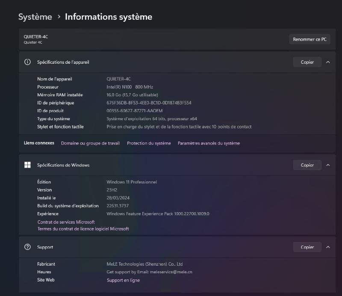Select the Stylet et fonction tactile value
This screenshot has width=342, height=296.
tap(179, 127)
